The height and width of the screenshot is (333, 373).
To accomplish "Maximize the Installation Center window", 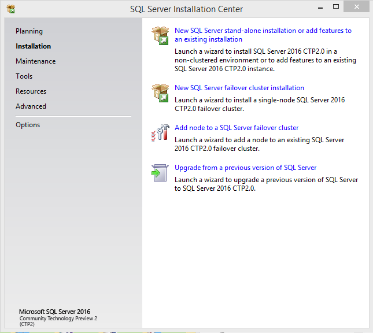I will click(x=336, y=7).
